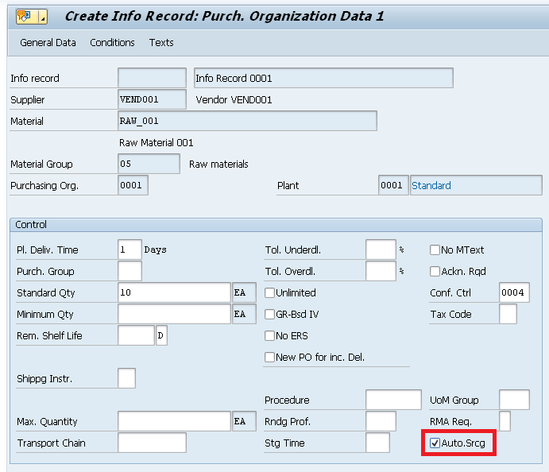Check New PO for inc. Del.
549x472 pixels.
click(269, 357)
